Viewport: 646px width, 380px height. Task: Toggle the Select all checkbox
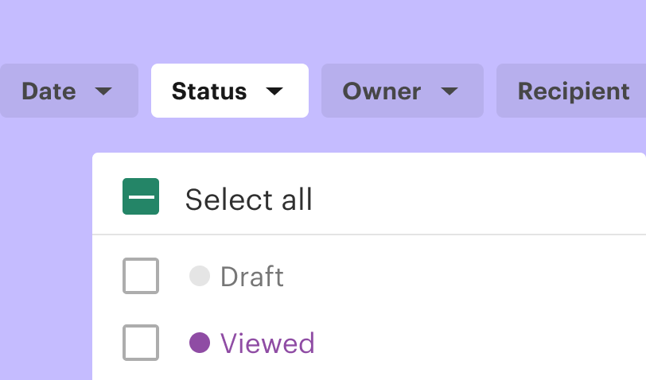(x=141, y=196)
